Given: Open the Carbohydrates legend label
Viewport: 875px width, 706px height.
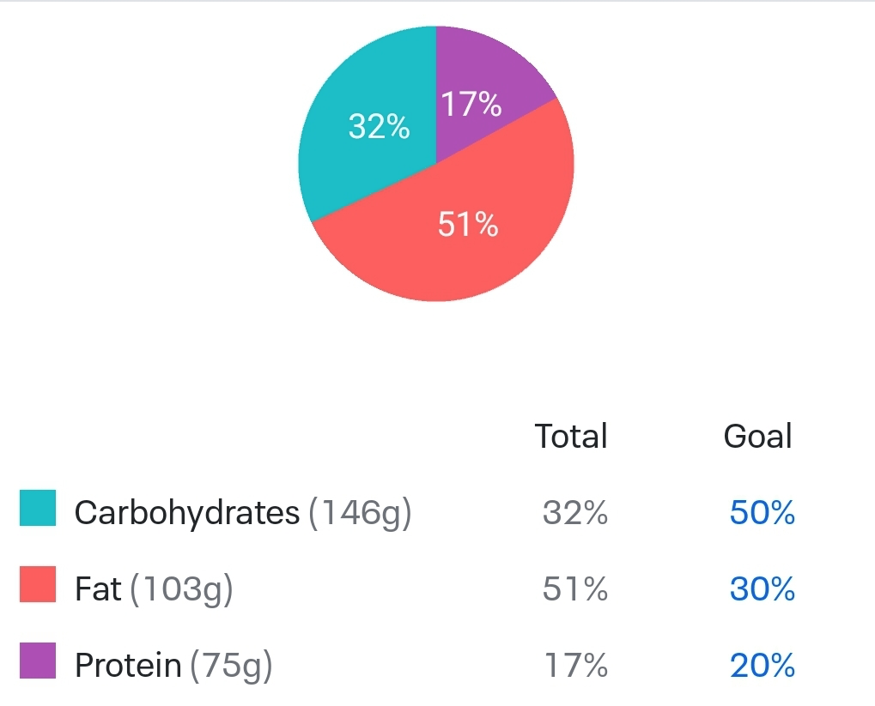Looking at the screenshot, I should tap(187, 513).
